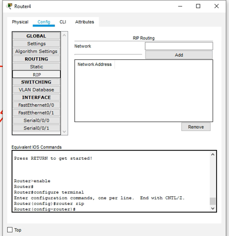
Task: Open the Attributes tab
Action: (x=85, y=22)
